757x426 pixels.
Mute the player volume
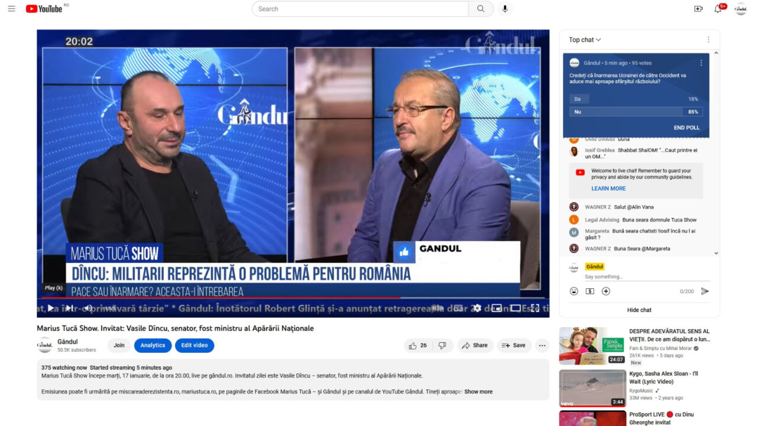point(88,308)
